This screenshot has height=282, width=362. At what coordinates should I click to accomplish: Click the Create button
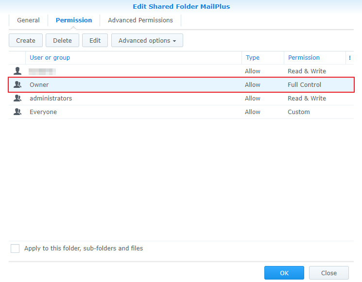26,40
